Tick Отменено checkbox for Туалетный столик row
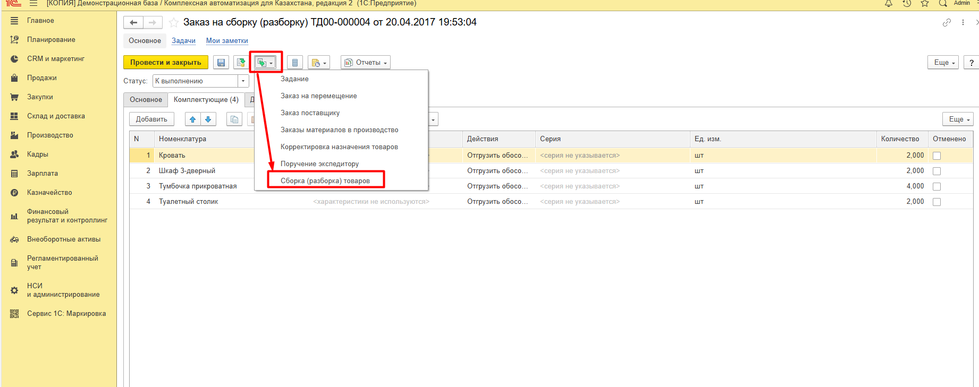 coord(936,202)
